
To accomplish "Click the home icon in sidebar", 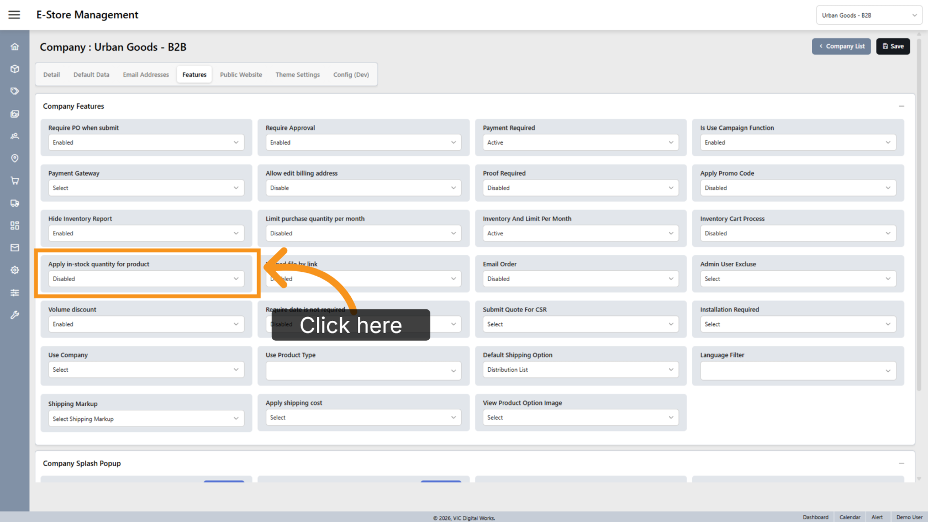I will tap(15, 47).
